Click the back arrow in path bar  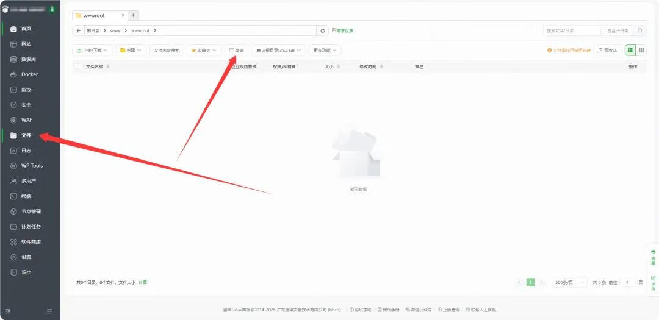coord(78,30)
